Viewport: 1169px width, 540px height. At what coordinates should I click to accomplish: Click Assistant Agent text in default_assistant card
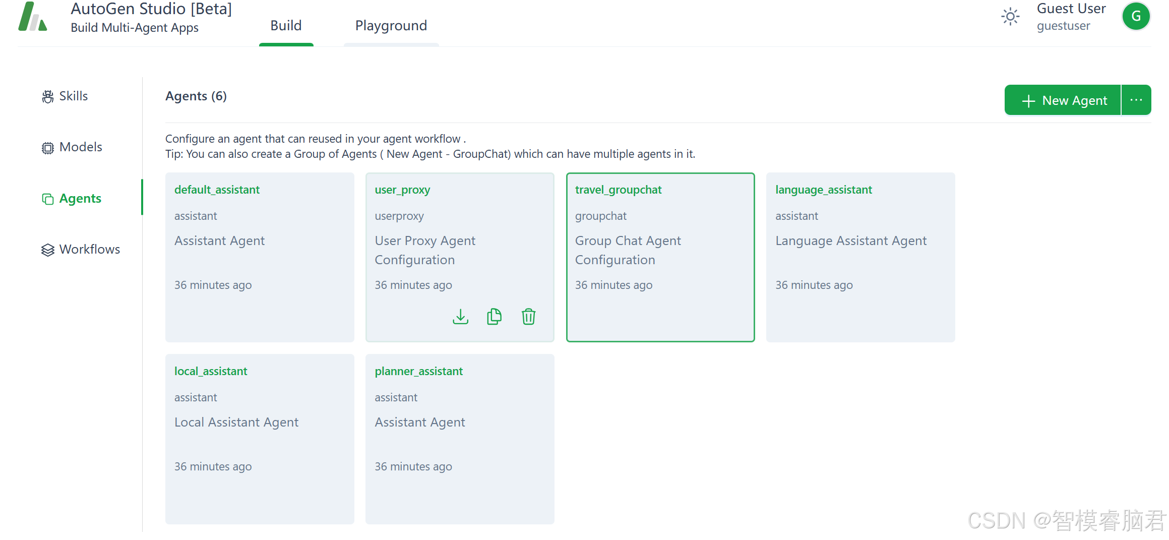(x=219, y=241)
